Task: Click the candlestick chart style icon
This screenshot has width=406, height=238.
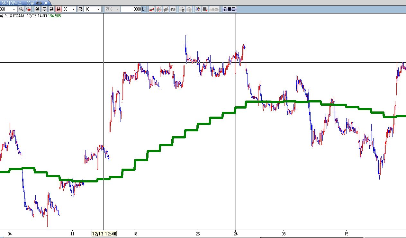Action: 158,9
